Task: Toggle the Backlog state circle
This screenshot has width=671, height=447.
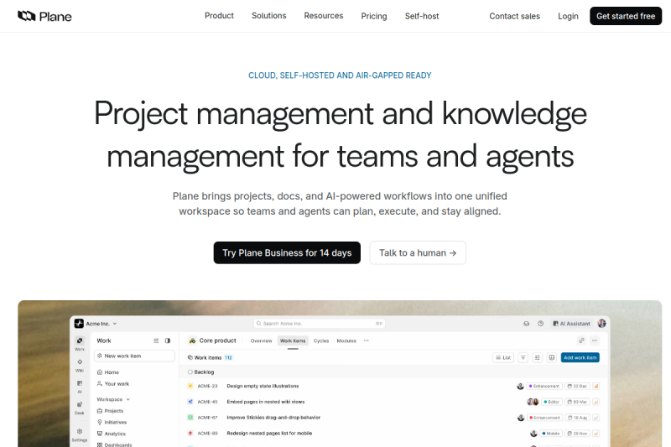Action: (190, 372)
